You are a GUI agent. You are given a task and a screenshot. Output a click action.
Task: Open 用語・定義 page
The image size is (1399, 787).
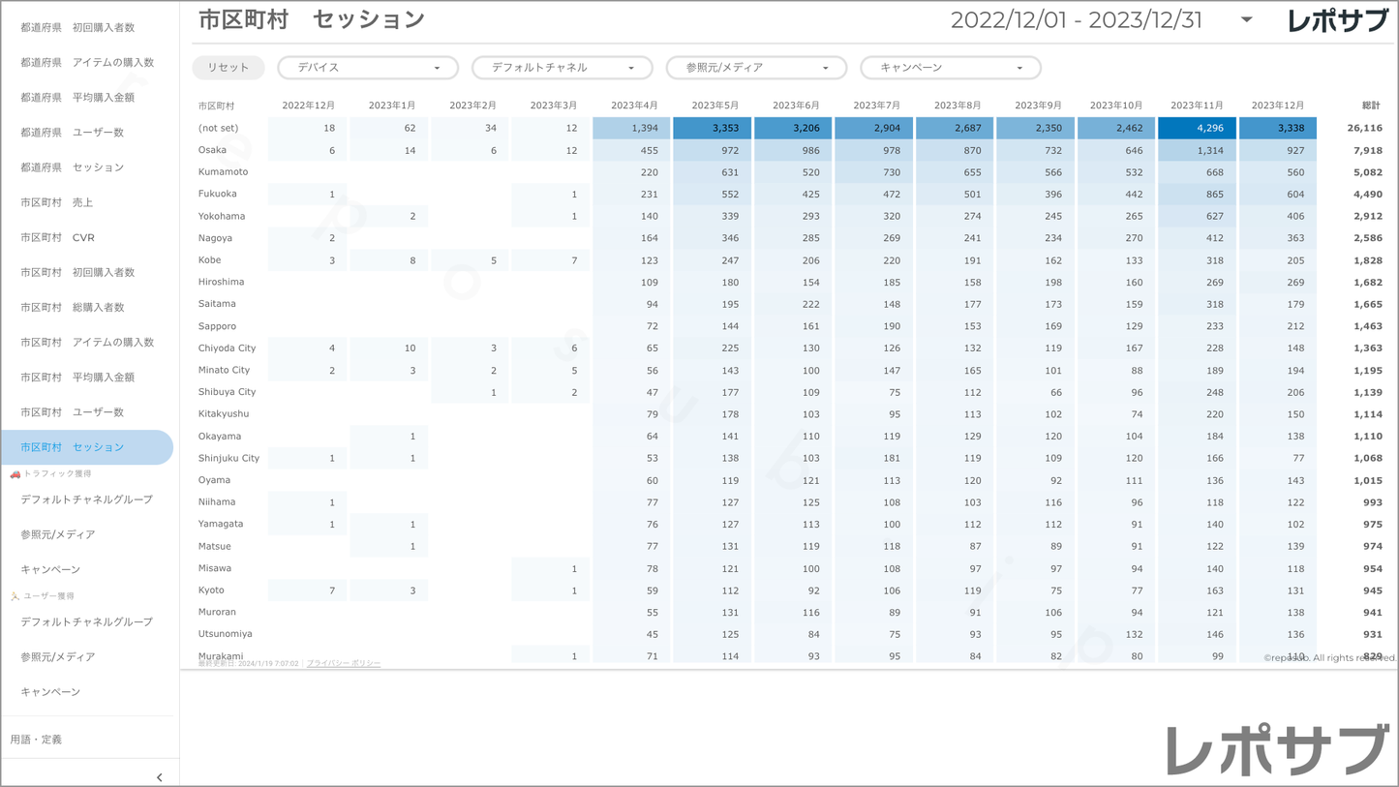[x=36, y=740]
